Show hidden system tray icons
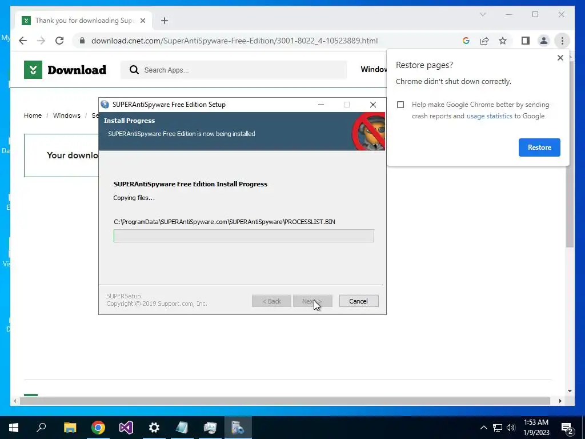This screenshot has height=439, width=585. point(483,428)
